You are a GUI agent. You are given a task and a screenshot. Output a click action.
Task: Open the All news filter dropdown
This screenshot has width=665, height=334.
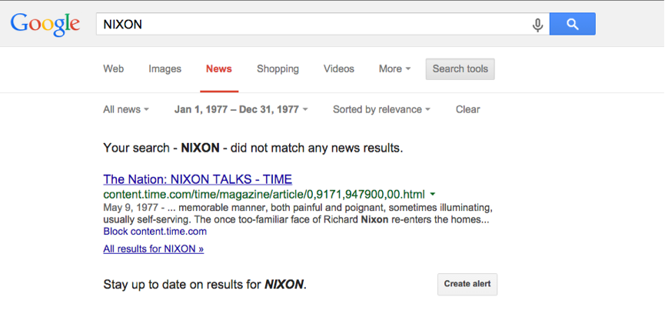point(126,109)
